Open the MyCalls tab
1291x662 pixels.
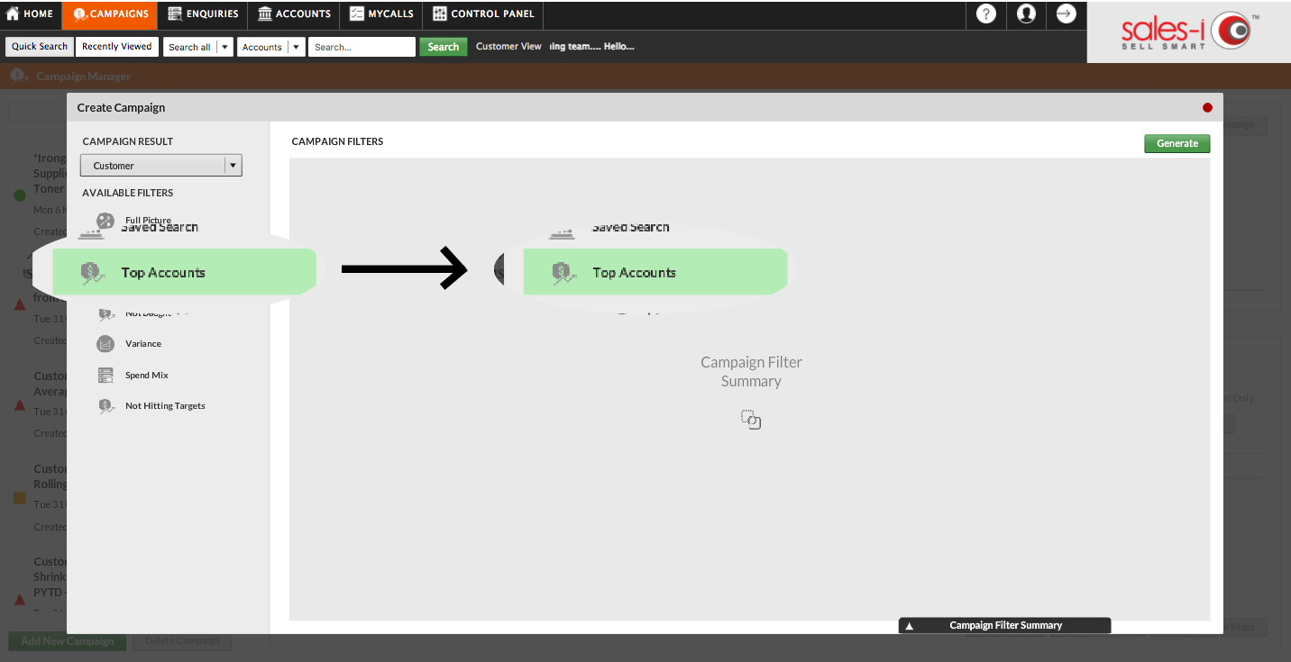(381, 14)
